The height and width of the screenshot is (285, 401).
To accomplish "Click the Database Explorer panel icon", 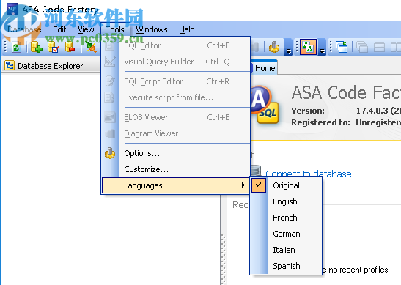I will click(10, 66).
